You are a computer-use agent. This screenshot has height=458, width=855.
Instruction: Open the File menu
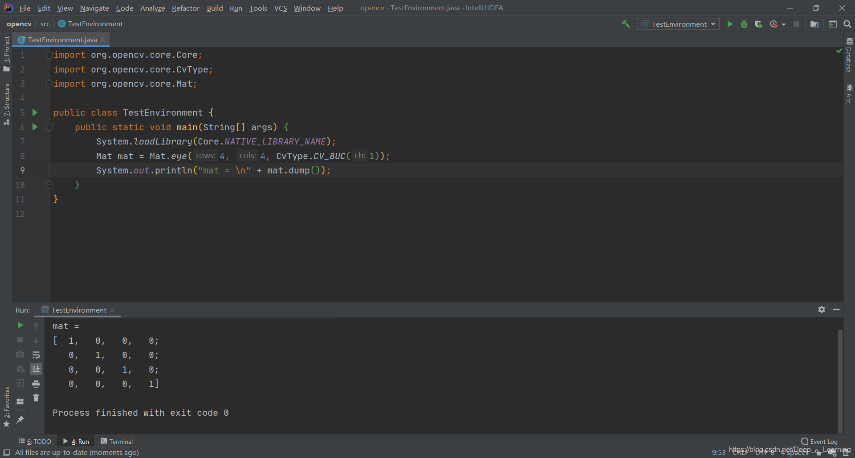(x=25, y=8)
